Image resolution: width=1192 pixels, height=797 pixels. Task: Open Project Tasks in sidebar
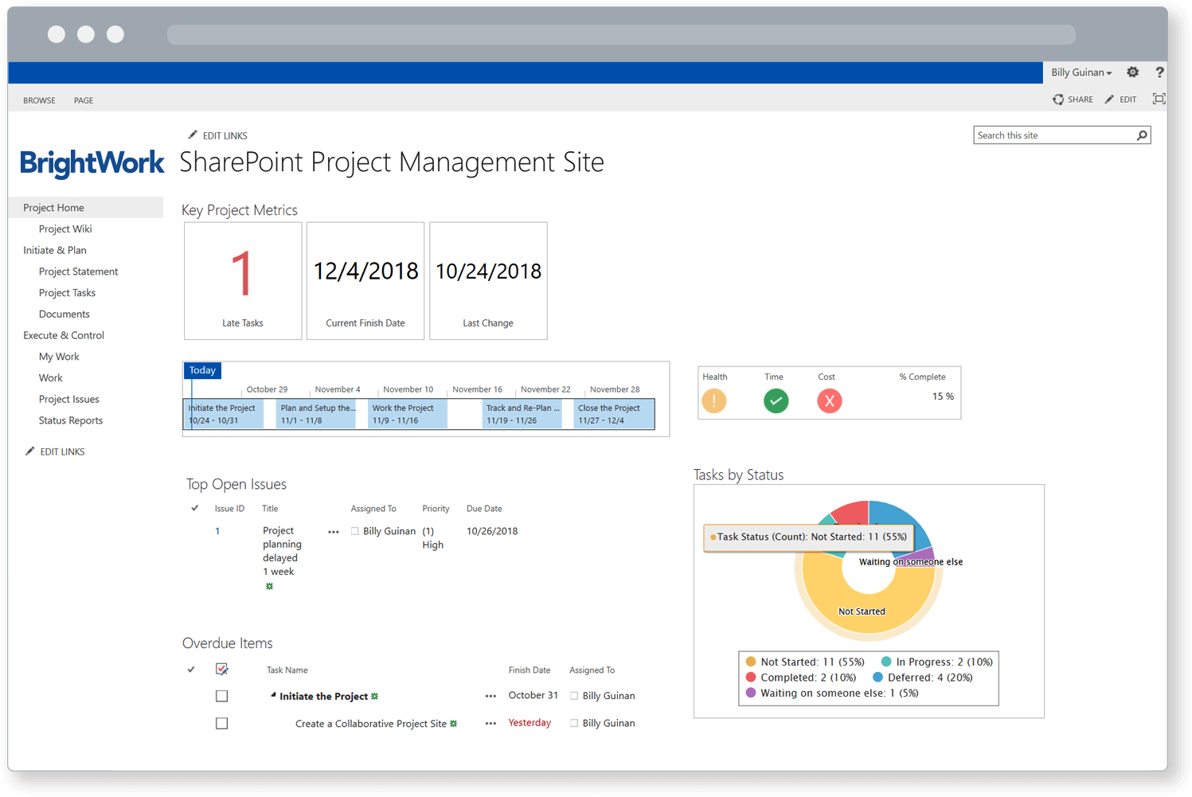pos(67,293)
